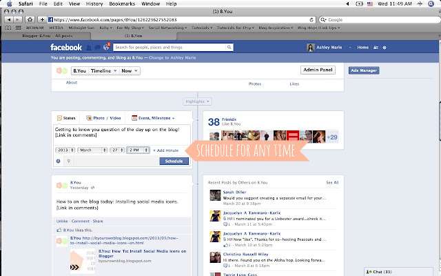The image size is (441, 276).
Task: Expand the Highlights dropdown
Action: tap(197, 101)
